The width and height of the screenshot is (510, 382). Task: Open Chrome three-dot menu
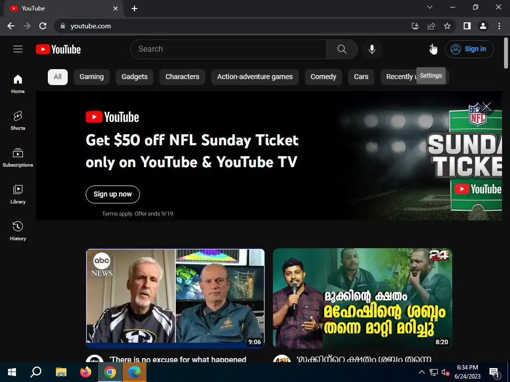pos(499,26)
